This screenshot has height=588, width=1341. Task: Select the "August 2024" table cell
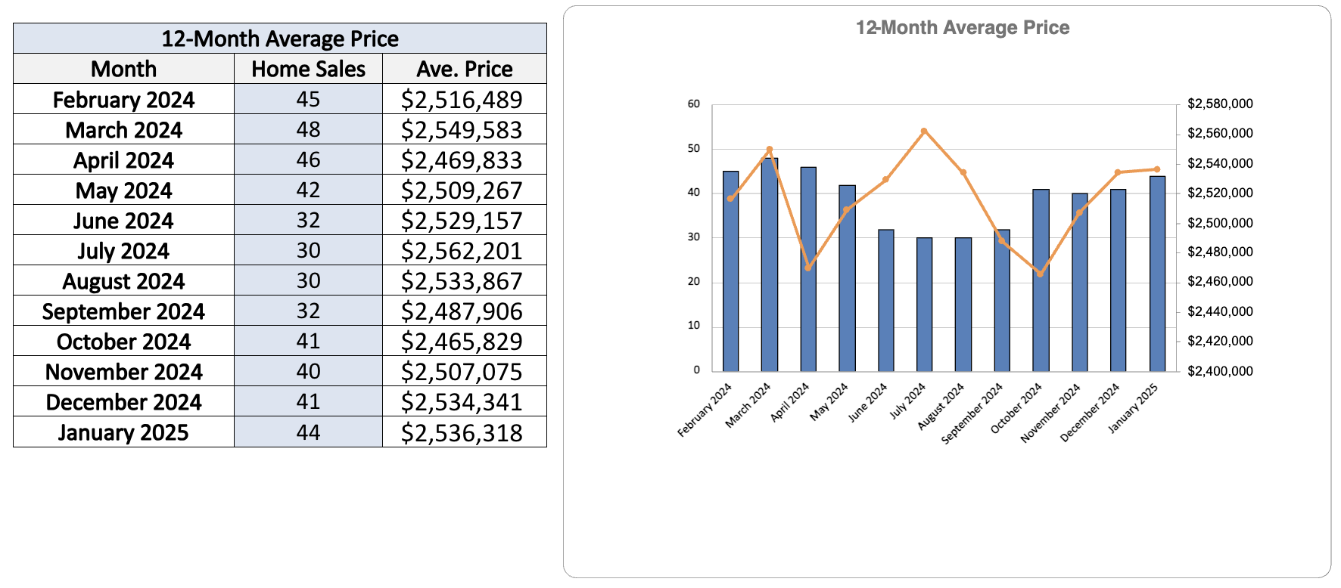tap(124, 280)
